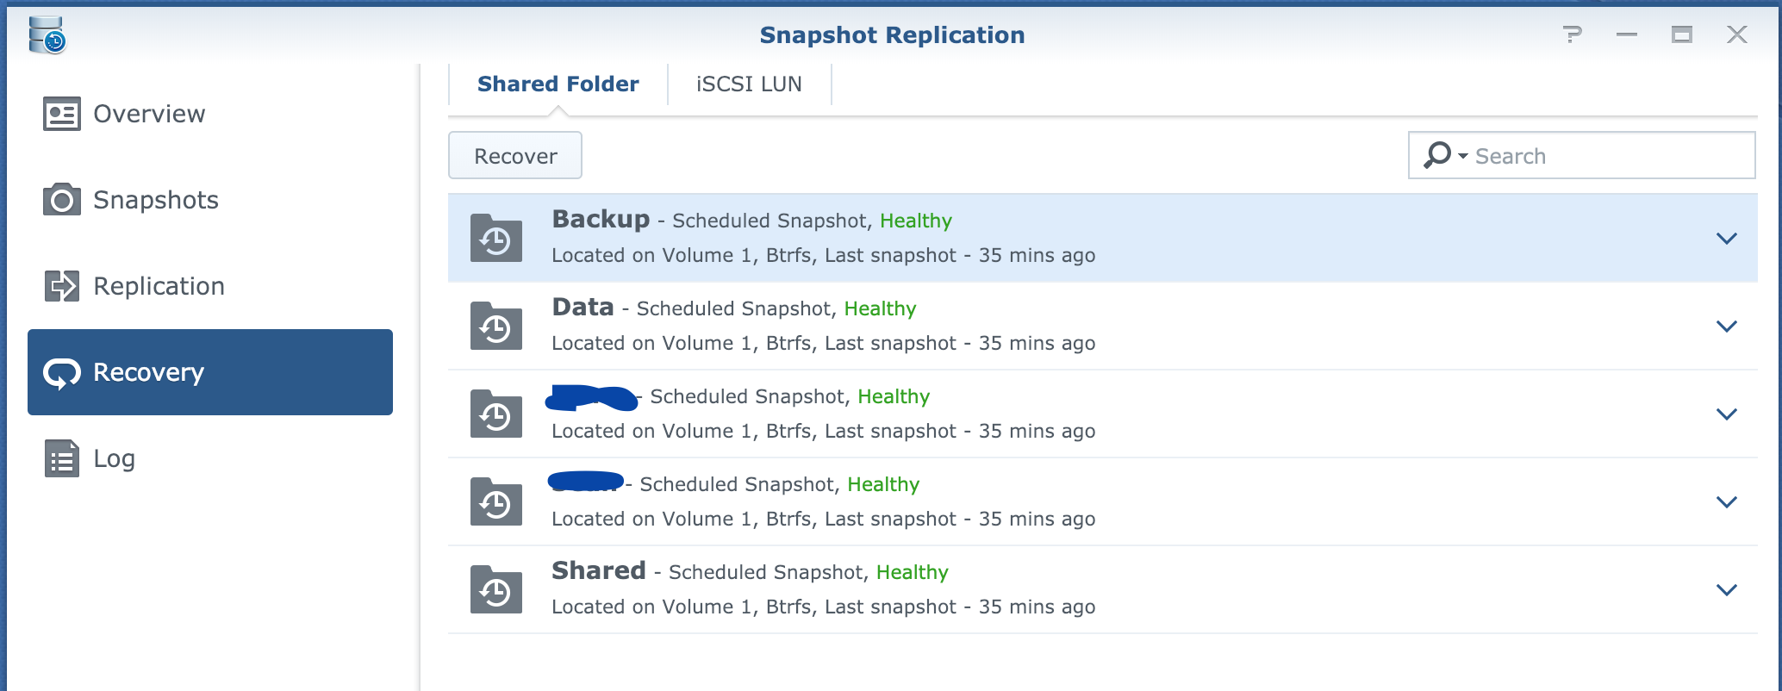The width and height of the screenshot is (1782, 691).
Task: Click the Data folder snapshot icon
Action: coord(496,326)
